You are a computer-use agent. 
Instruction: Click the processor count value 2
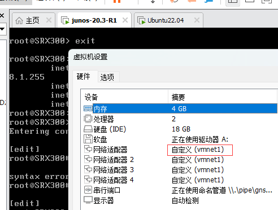click(173, 119)
